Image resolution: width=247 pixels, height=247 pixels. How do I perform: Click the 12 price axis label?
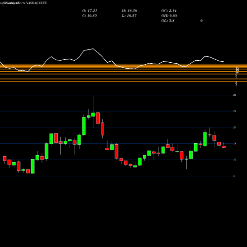[235, 160]
